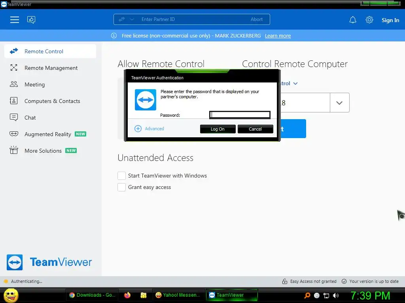Open the network tray icon
Image resolution: width=405 pixels, height=303 pixels.
[326, 296]
